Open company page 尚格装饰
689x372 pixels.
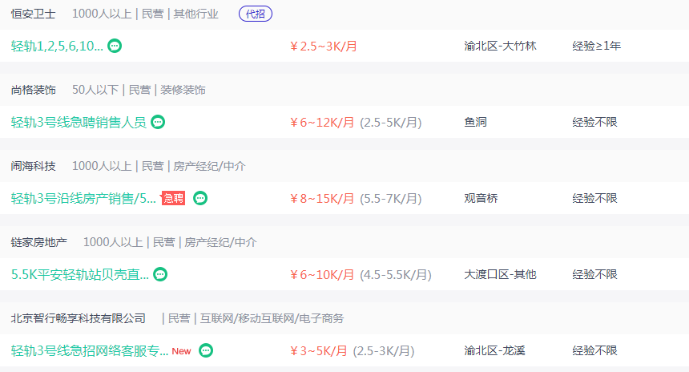point(34,90)
